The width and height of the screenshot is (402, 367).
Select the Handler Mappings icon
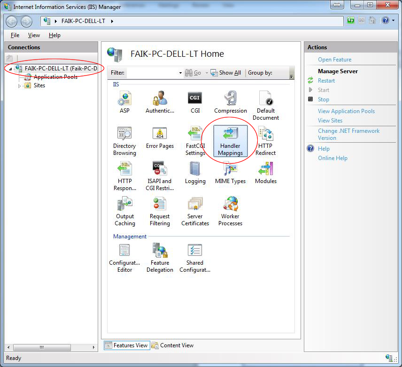pos(231,141)
